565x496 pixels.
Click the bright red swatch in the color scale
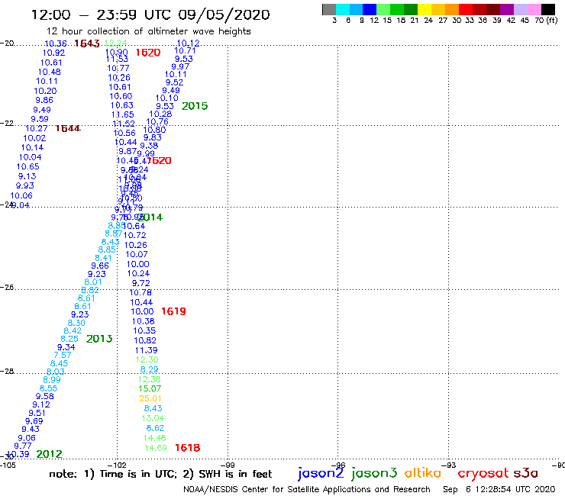tap(466, 9)
